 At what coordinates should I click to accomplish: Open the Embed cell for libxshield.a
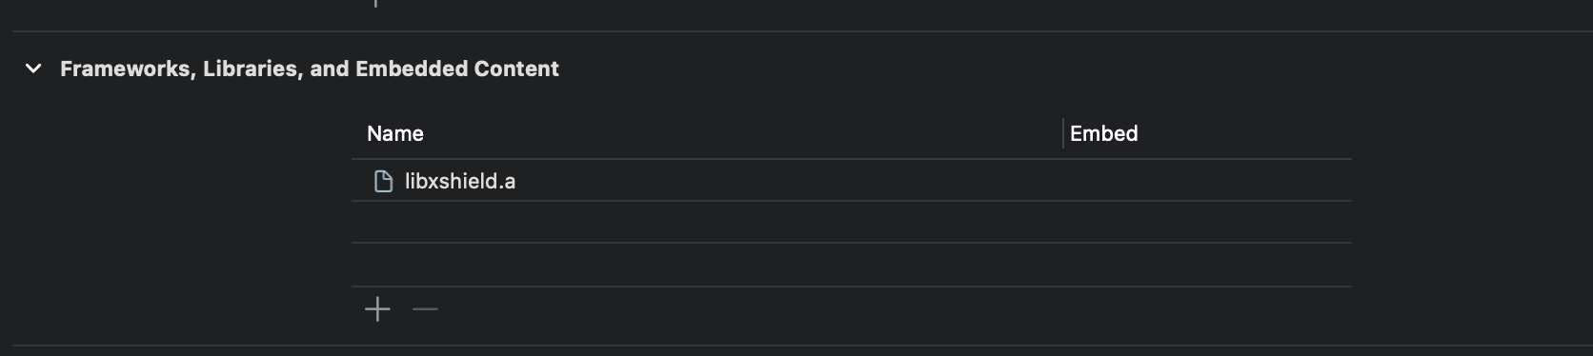coord(1208,181)
